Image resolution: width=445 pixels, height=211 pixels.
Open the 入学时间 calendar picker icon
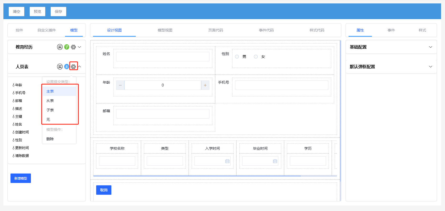pyautogui.click(x=227, y=161)
